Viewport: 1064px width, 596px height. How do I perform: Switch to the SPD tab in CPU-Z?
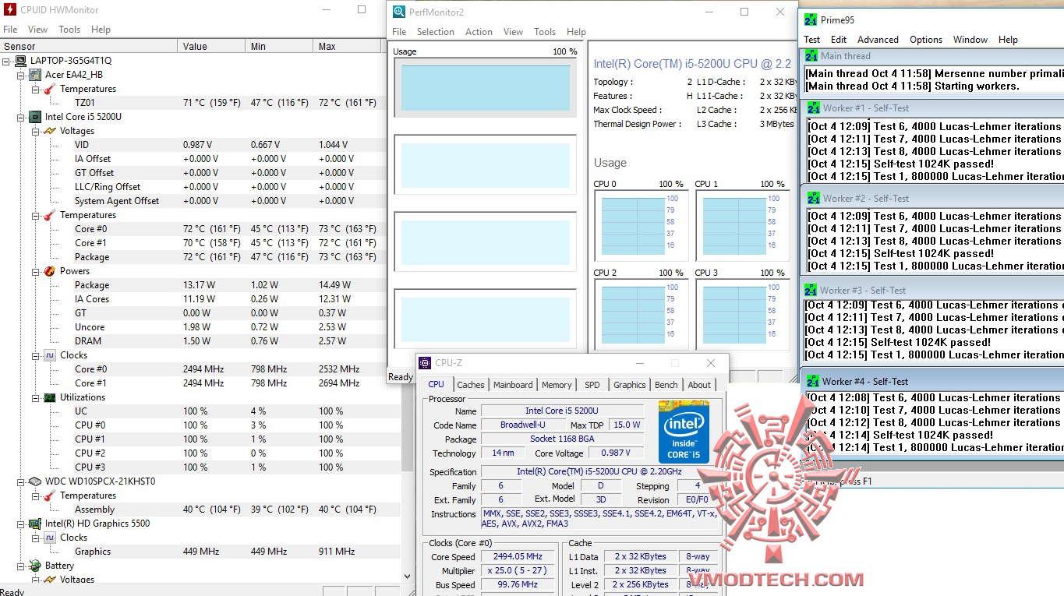tap(592, 385)
